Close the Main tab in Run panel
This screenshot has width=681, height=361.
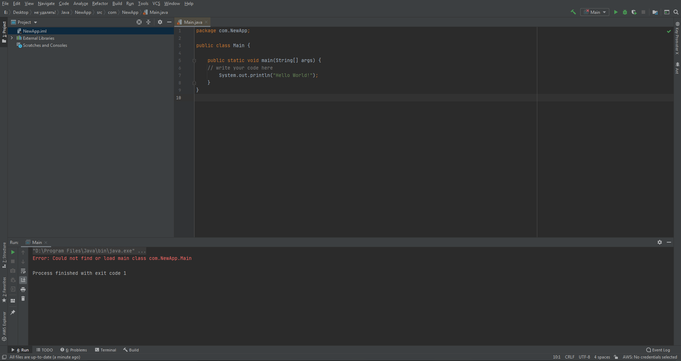tap(46, 243)
